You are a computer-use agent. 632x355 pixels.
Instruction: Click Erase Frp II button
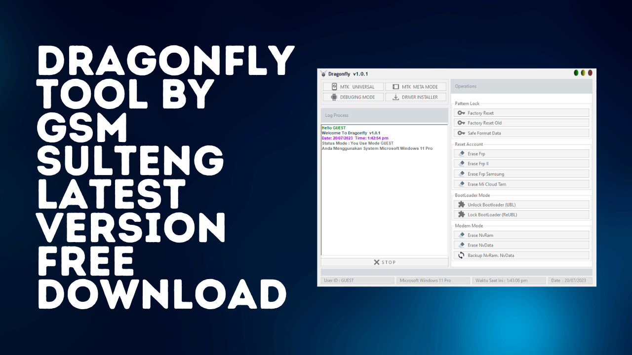pos(521,164)
